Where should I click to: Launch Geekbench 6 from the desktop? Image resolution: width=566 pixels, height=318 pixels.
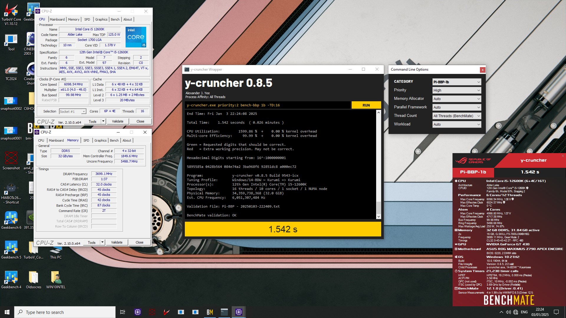point(11,220)
